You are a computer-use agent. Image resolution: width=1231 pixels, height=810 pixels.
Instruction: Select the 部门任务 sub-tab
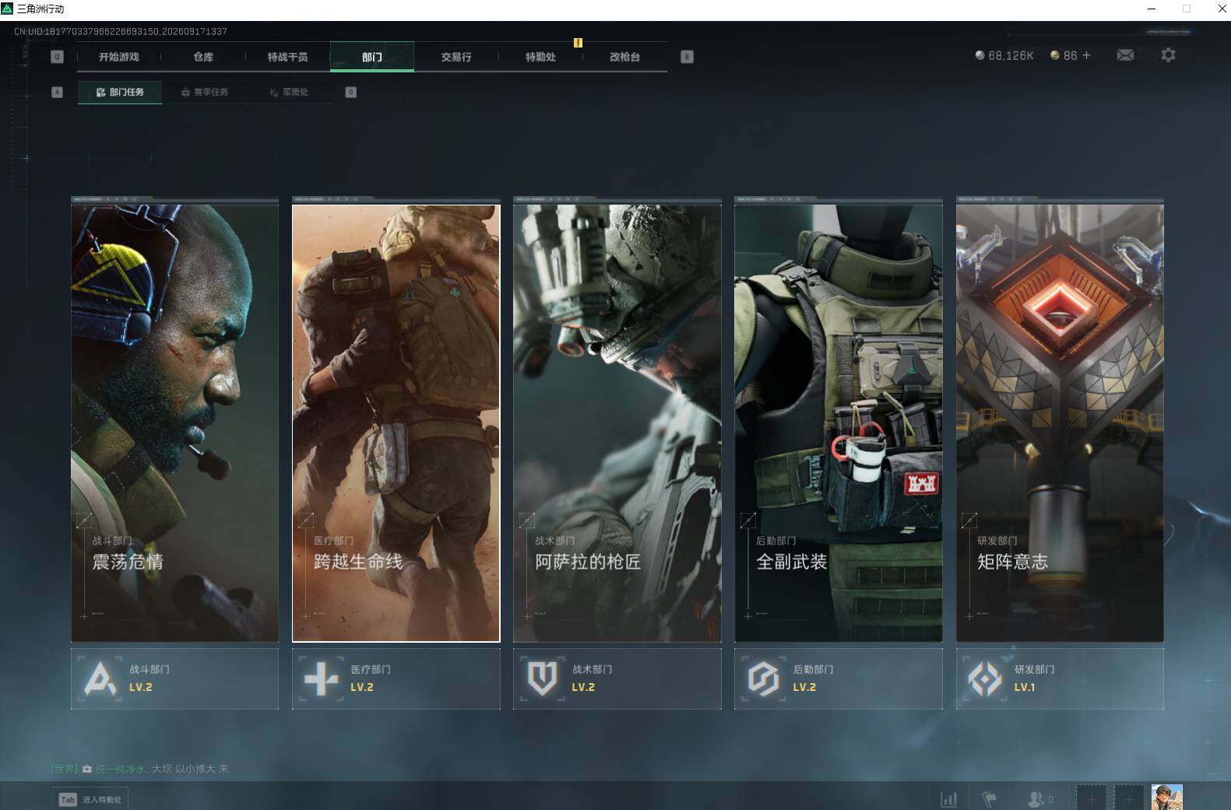[x=120, y=92]
